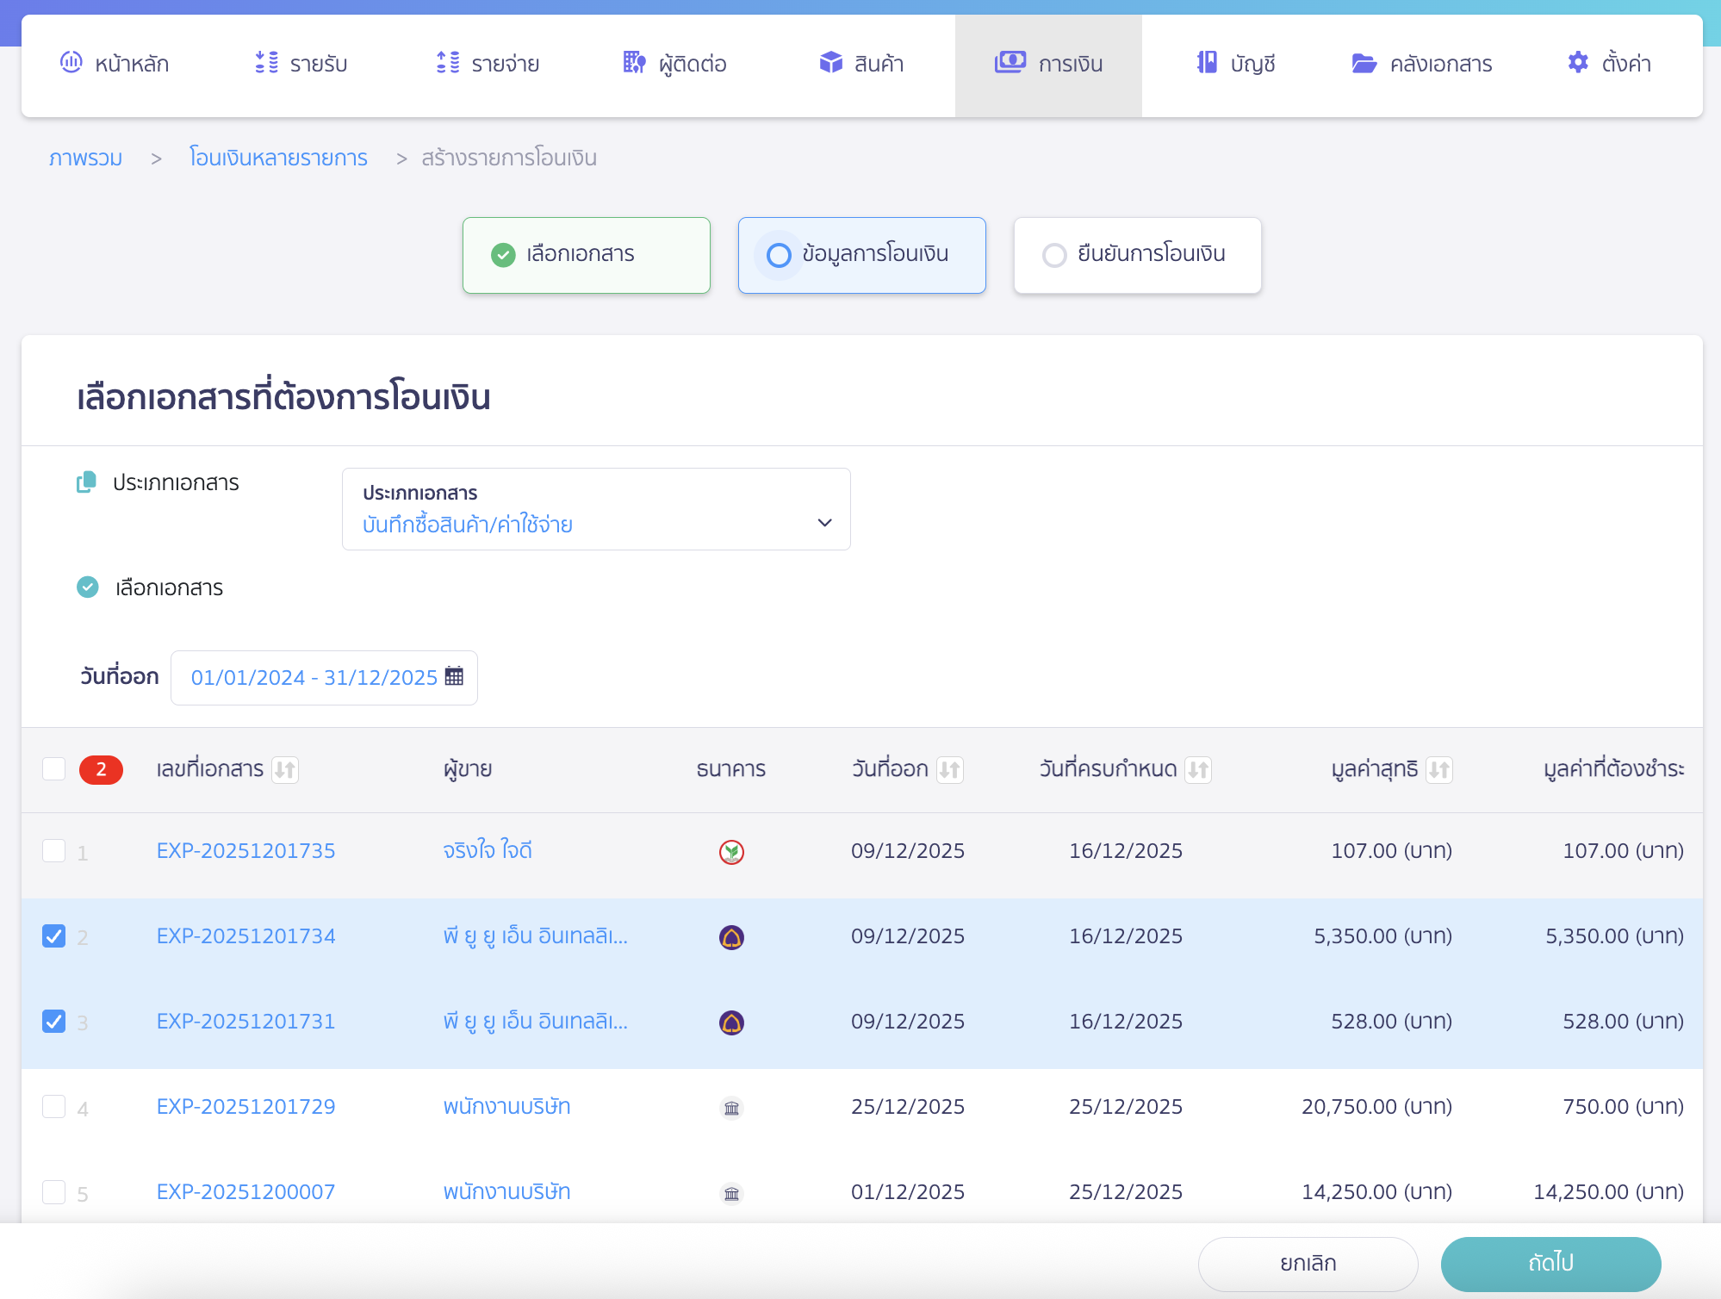Click SCB bank icon for EXP-20251201734
This screenshot has height=1299, width=1721.
731,937
